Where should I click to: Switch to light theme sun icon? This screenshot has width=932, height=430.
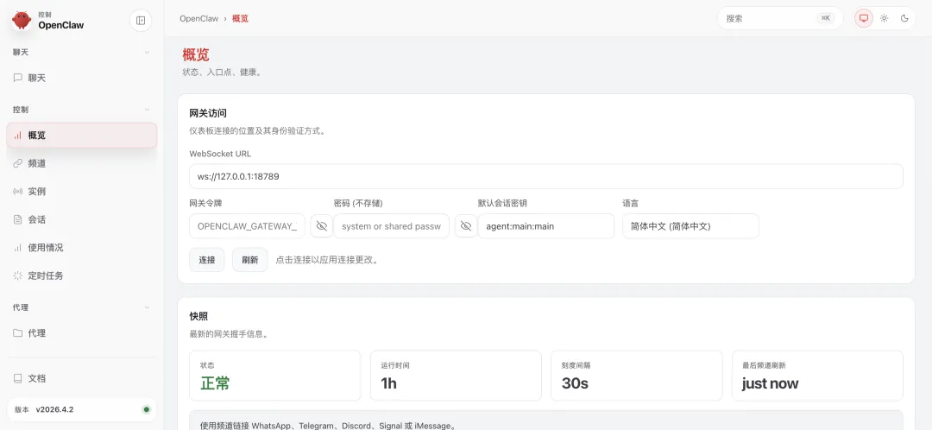pos(885,18)
